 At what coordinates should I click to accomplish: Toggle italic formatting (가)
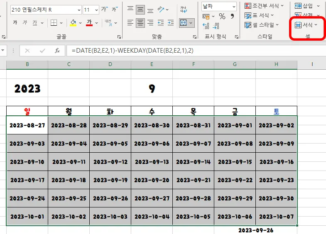25,22
